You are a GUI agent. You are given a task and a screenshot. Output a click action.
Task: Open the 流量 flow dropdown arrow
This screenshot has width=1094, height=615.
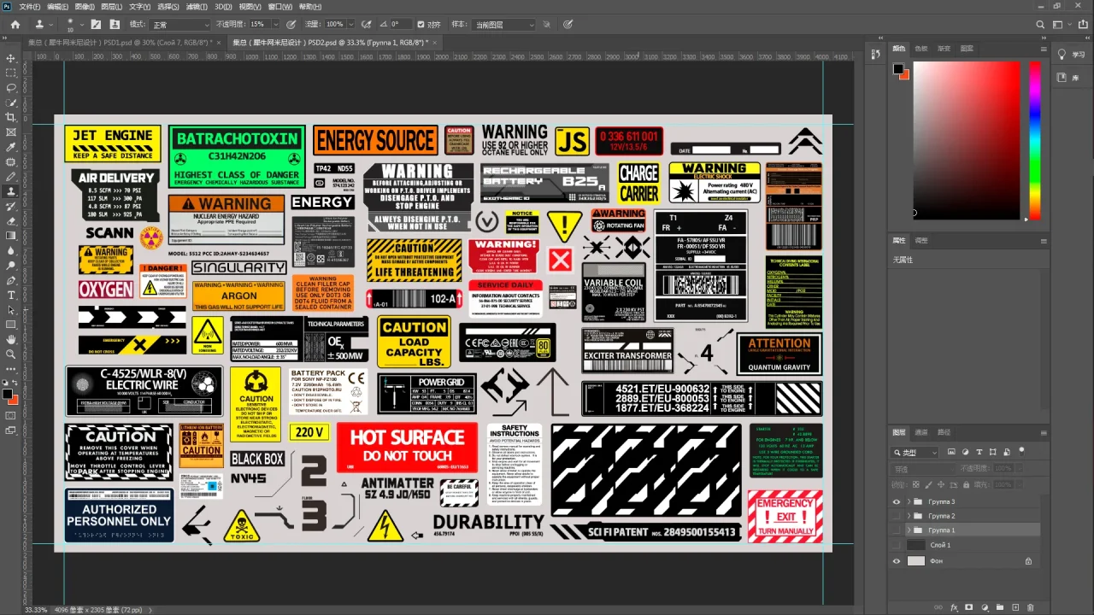[x=351, y=25]
